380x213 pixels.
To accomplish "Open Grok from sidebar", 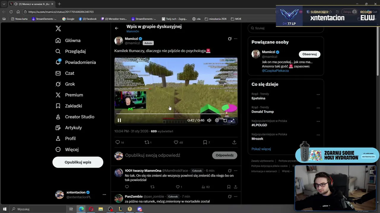I will pos(65,84).
